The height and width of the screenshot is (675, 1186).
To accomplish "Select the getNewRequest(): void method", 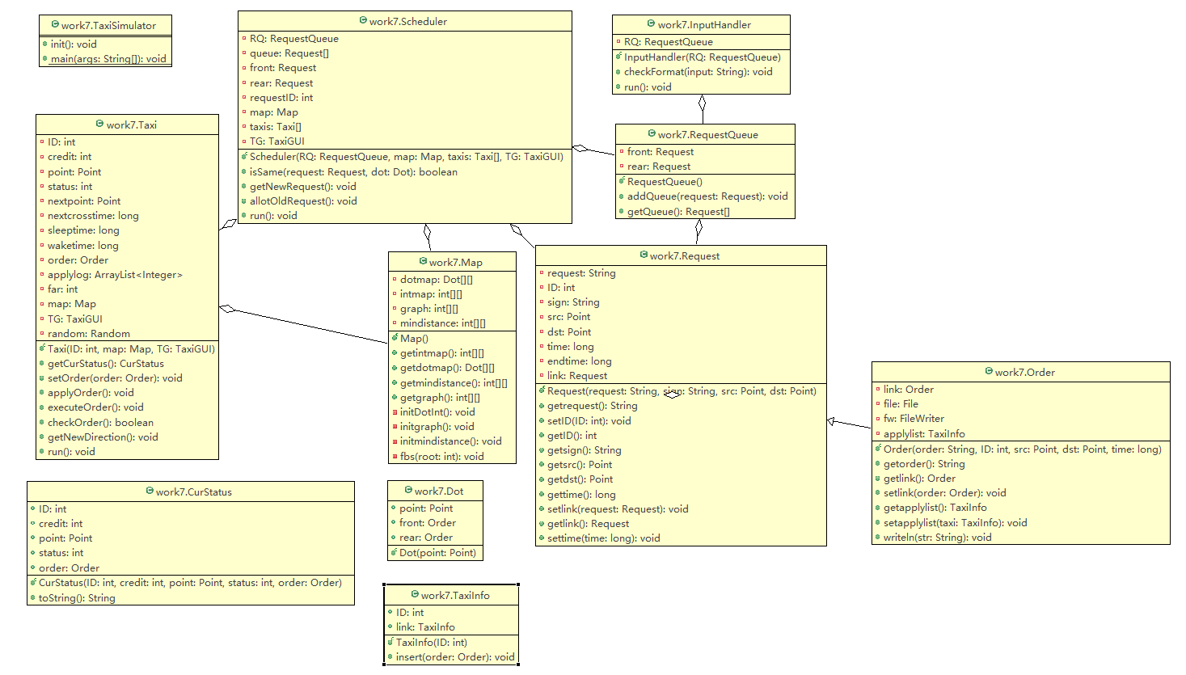I will 302,187.
